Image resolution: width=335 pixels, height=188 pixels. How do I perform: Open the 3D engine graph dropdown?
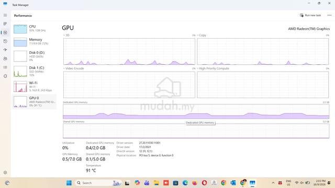[66, 35]
